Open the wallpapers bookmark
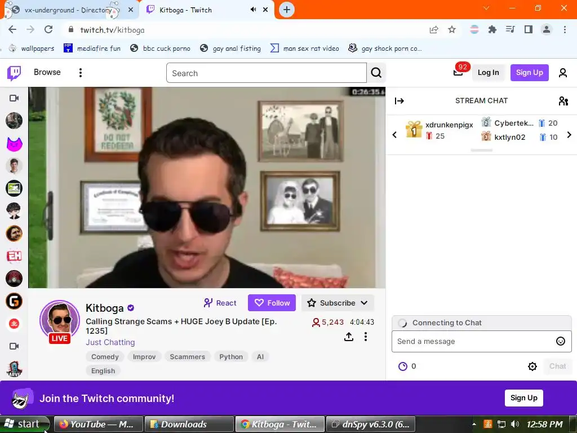The height and width of the screenshot is (433, 577). [x=32, y=48]
